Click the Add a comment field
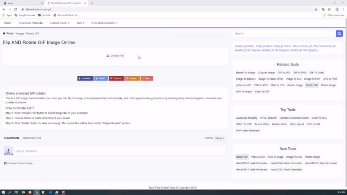This screenshot has height=195, width=347. [x=120, y=151]
